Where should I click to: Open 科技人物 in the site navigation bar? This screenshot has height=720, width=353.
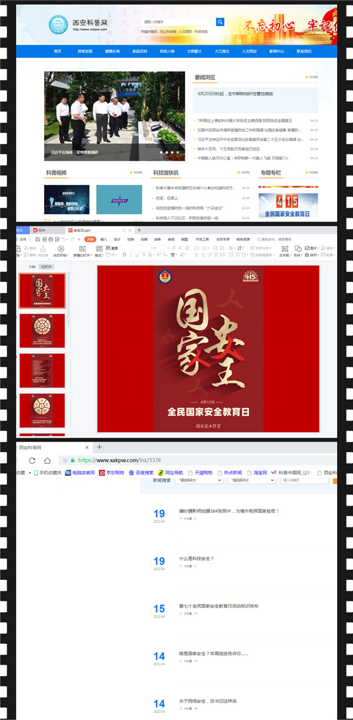tap(167, 51)
